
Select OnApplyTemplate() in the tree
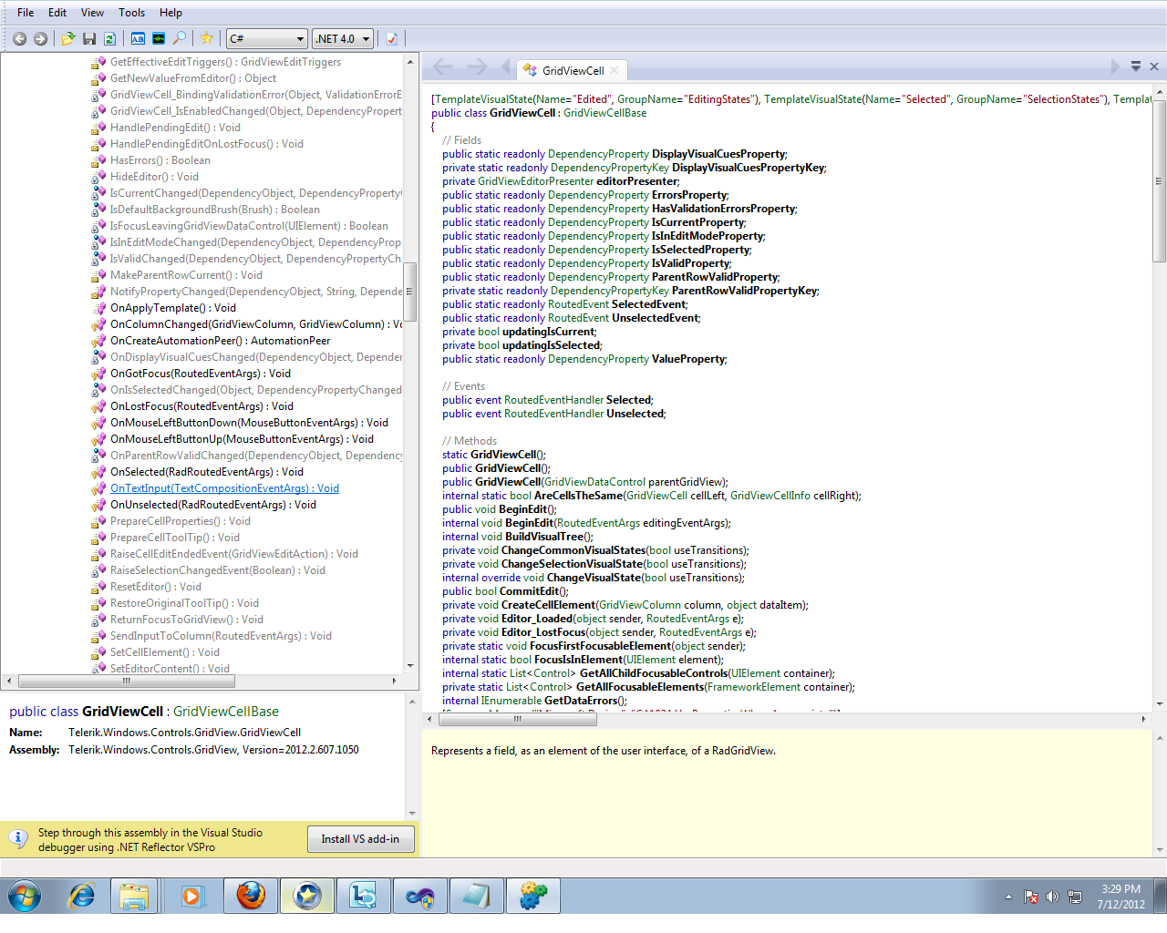pos(172,308)
